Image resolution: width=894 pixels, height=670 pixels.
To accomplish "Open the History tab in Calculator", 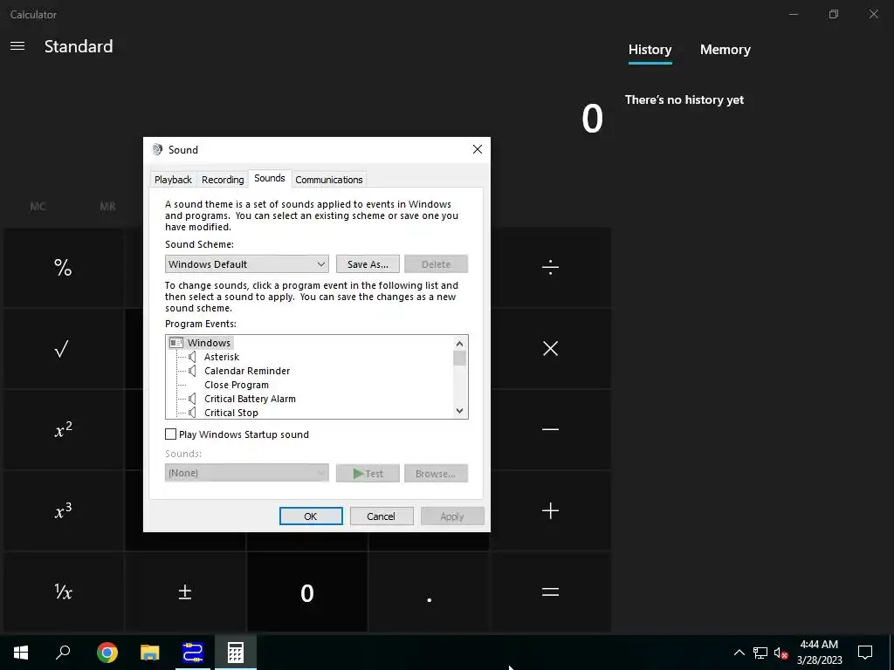I will pyautogui.click(x=650, y=50).
